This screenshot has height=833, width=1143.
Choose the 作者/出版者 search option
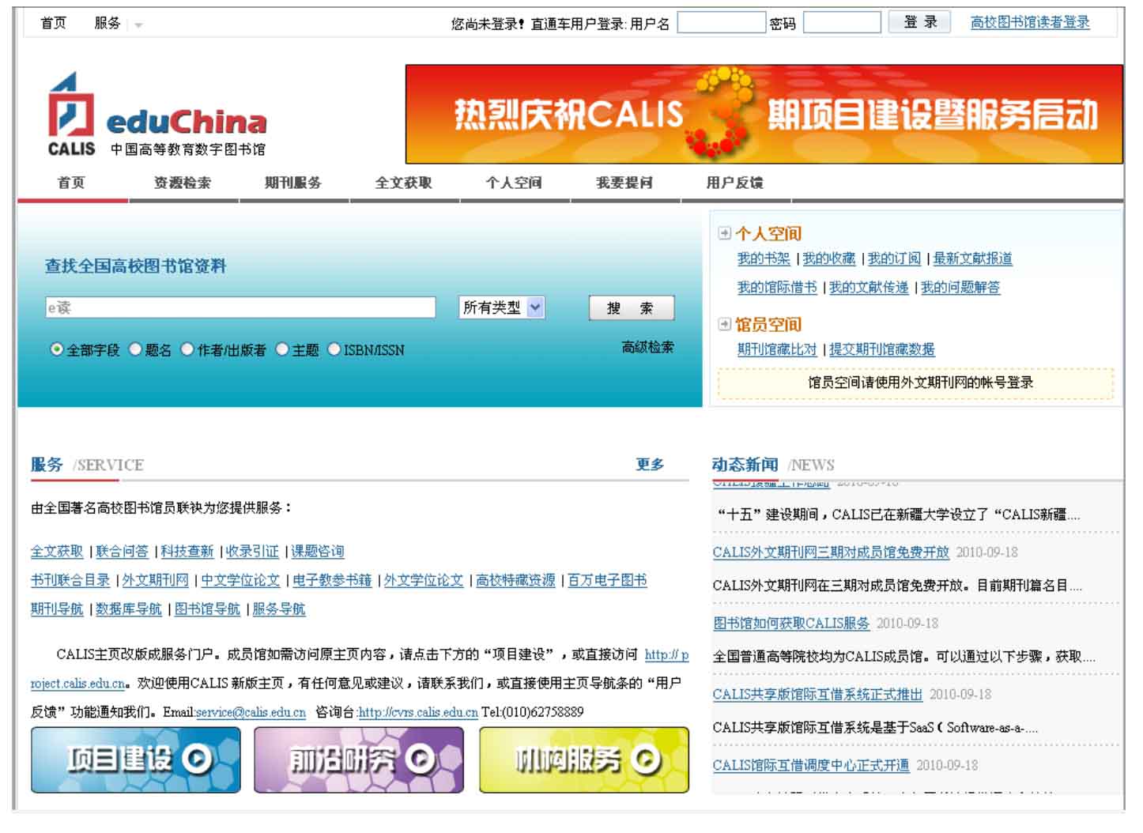click(187, 349)
